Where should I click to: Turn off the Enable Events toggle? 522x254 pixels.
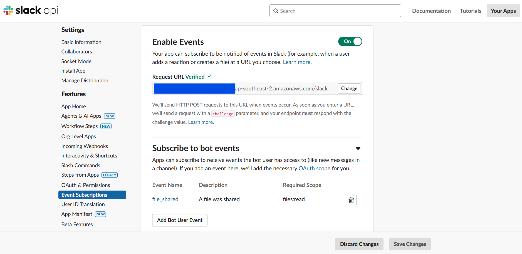tap(350, 41)
